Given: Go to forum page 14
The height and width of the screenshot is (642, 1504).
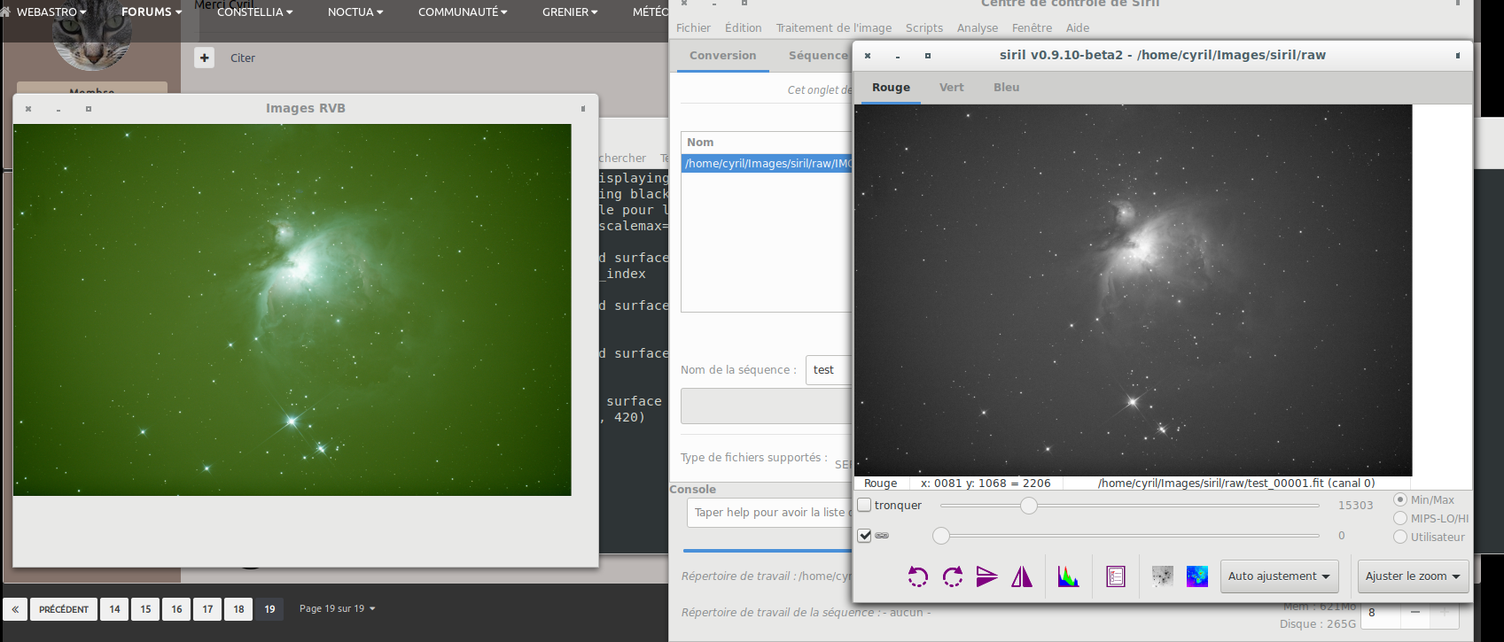Looking at the screenshot, I should [114, 609].
